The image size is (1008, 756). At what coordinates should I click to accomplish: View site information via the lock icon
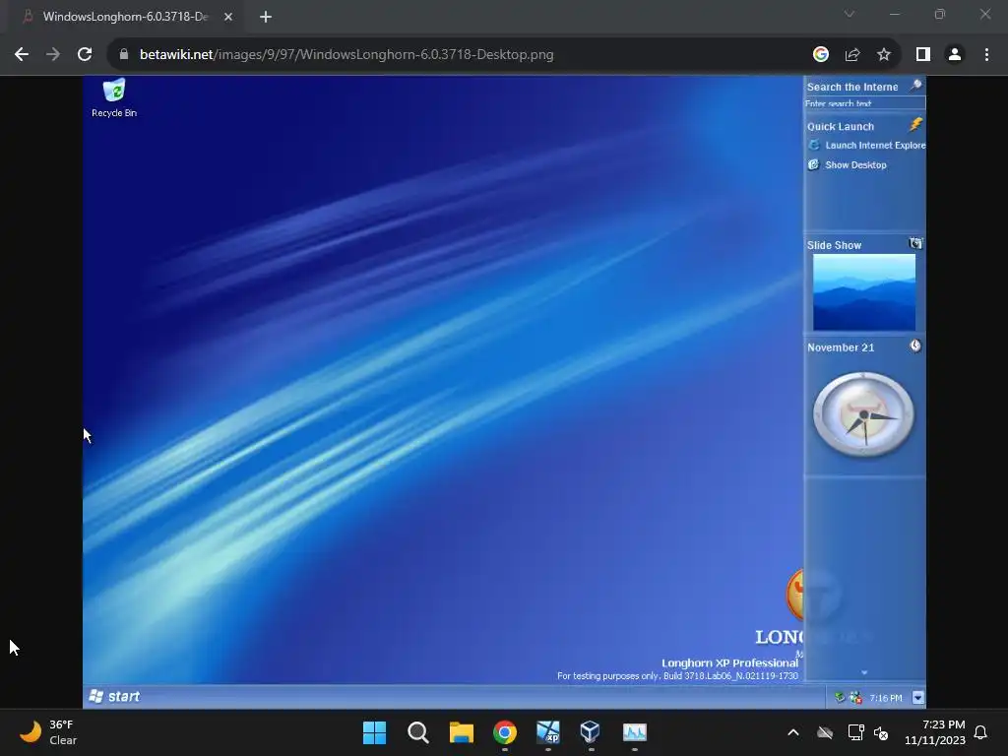tap(124, 55)
